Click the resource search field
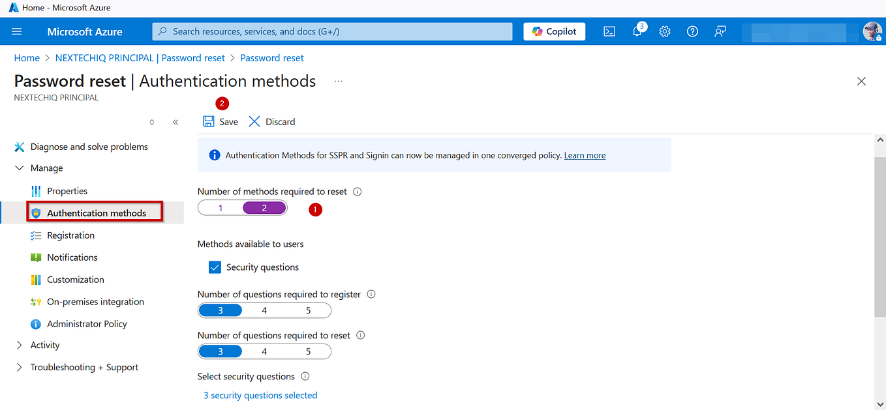 [331, 31]
